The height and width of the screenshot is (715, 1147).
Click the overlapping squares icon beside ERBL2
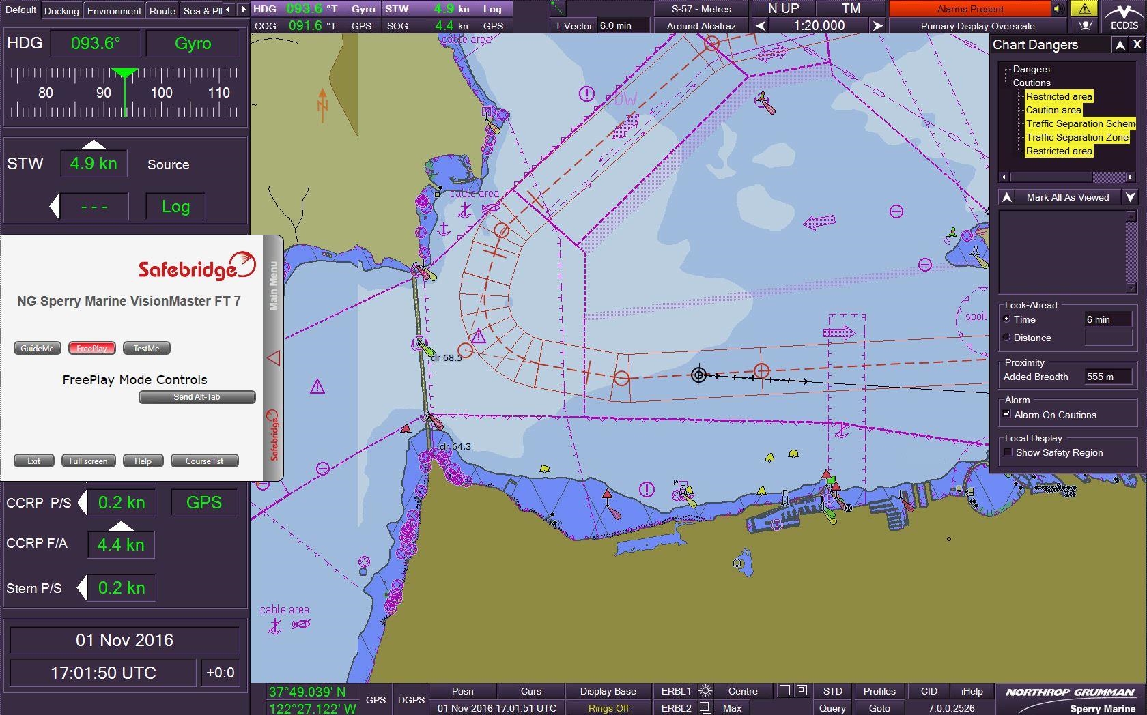click(x=705, y=708)
